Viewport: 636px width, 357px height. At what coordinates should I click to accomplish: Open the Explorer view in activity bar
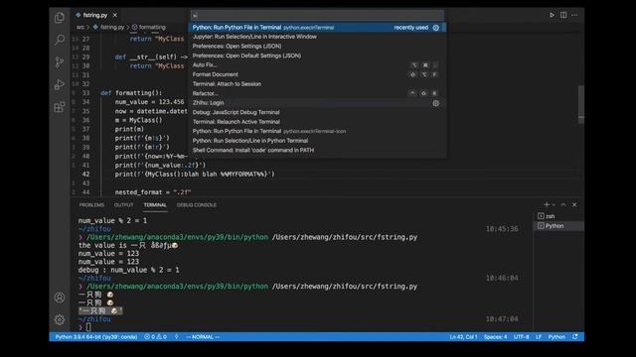tap(60, 18)
